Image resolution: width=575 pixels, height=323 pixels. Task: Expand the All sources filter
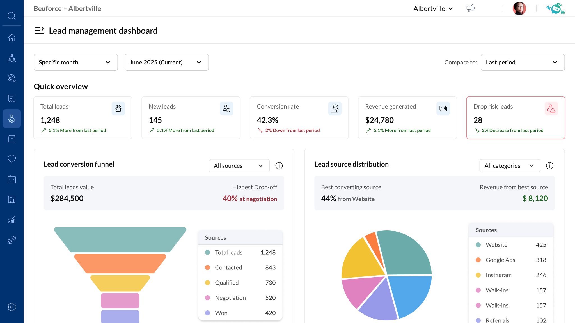tap(239, 166)
